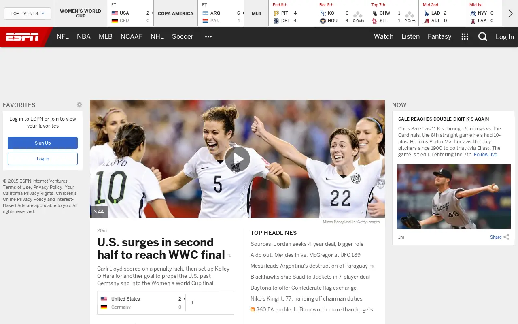The image size is (518, 324).
Task: Play the featured World Cup video
Action: [x=237, y=159]
